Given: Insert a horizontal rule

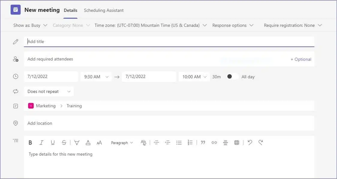Looking at the screenshot, I should pos(225,142).
